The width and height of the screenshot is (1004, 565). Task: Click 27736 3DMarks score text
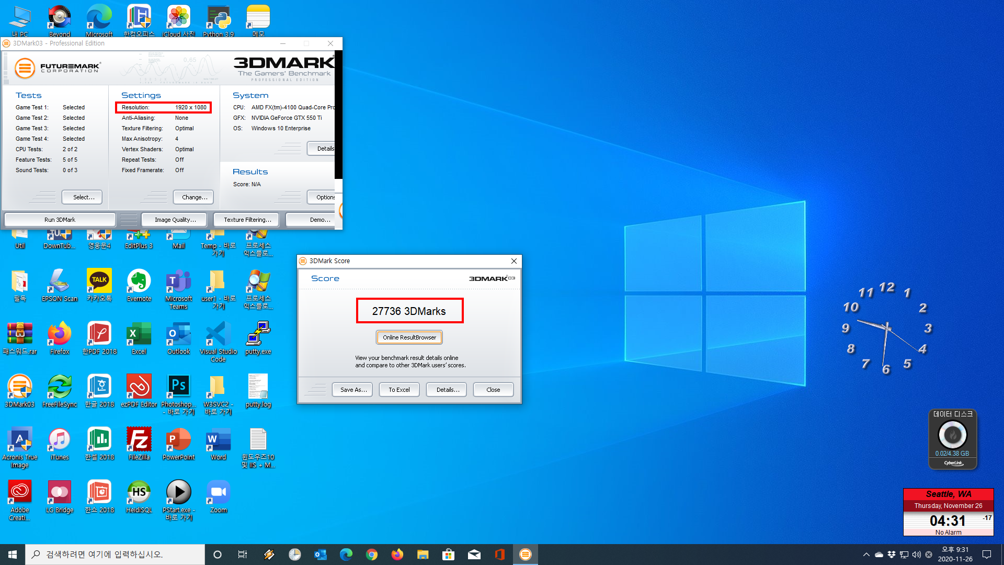pyautogui.click(x=409, y=311)
